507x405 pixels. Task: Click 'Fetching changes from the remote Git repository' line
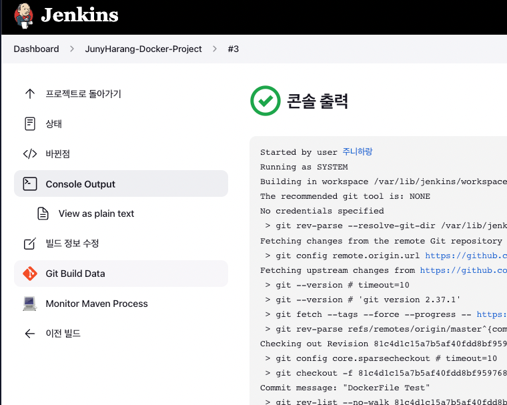(381, 241)
